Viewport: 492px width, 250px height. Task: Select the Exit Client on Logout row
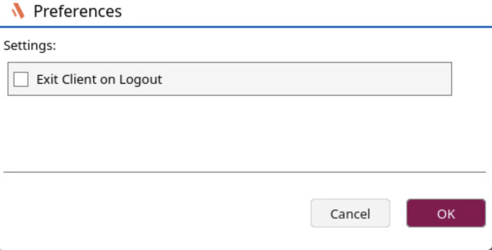(229, 79)
